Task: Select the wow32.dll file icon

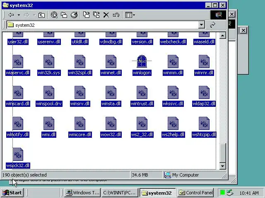Action: (111, 123)
